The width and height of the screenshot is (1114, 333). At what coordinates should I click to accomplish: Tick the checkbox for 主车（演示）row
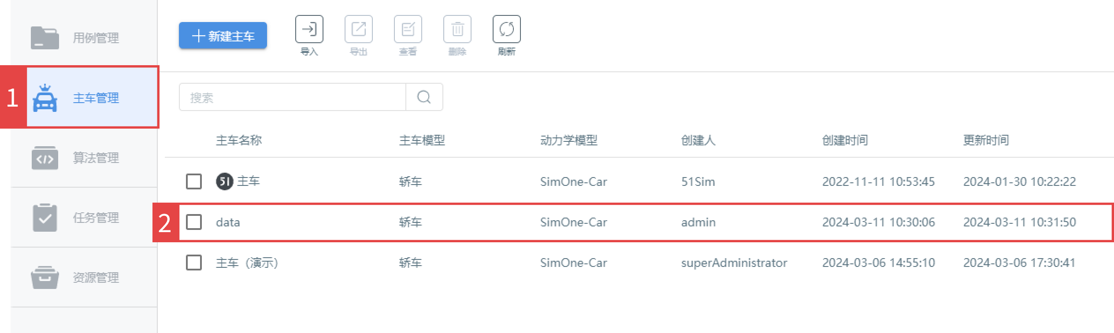tap(194, 263)
